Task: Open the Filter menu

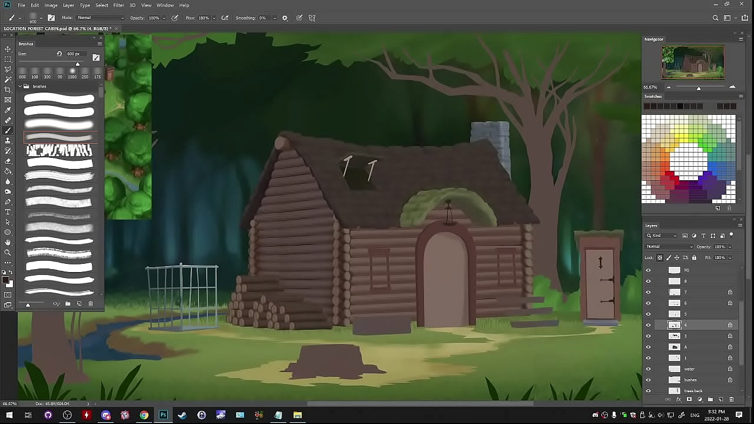Action: (118, 5)
